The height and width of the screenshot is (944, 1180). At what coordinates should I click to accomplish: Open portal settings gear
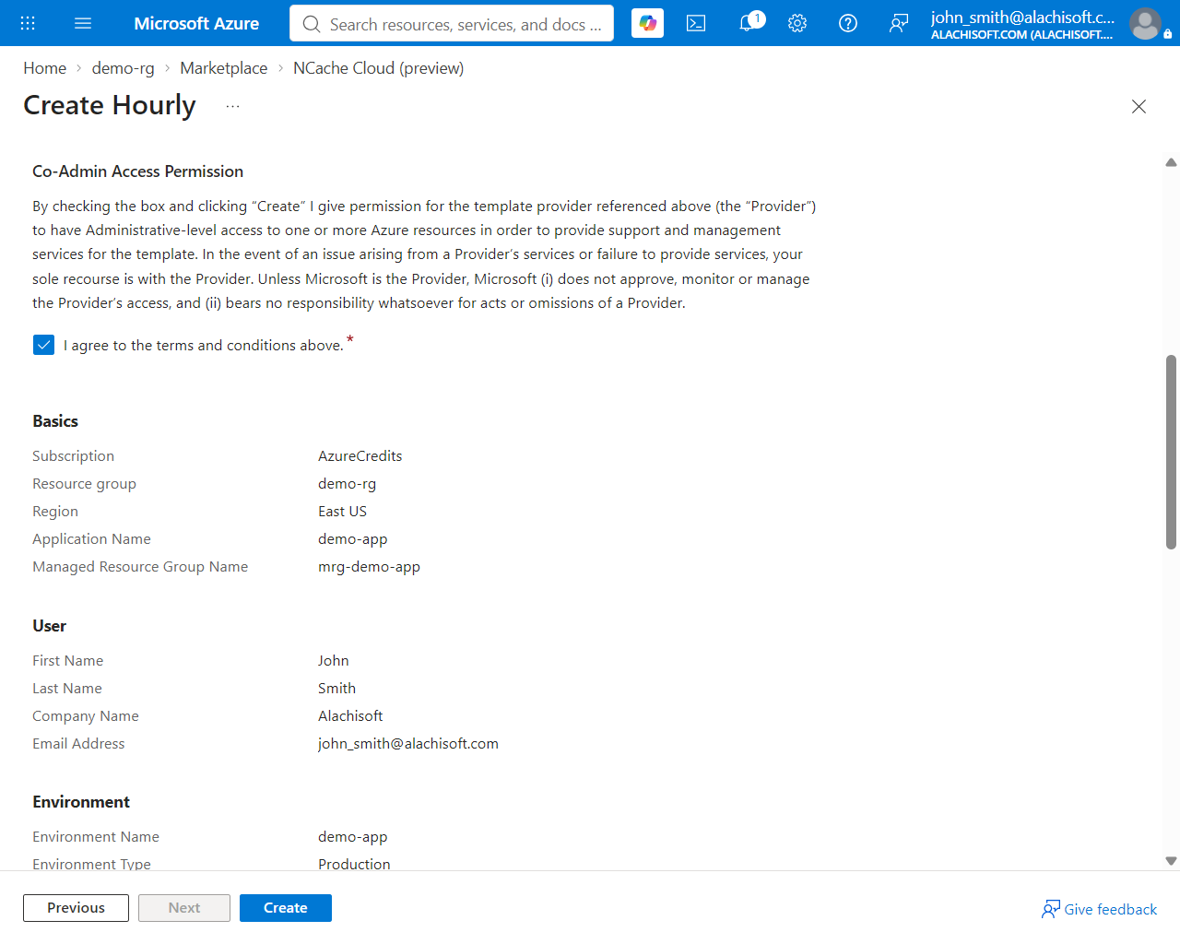[x=797, y=23]
